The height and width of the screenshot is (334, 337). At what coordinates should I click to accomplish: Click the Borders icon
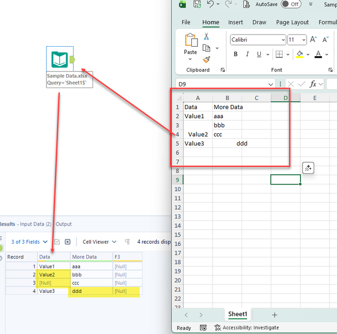click(279, 54)
